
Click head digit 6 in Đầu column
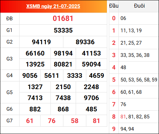point(114,92)
